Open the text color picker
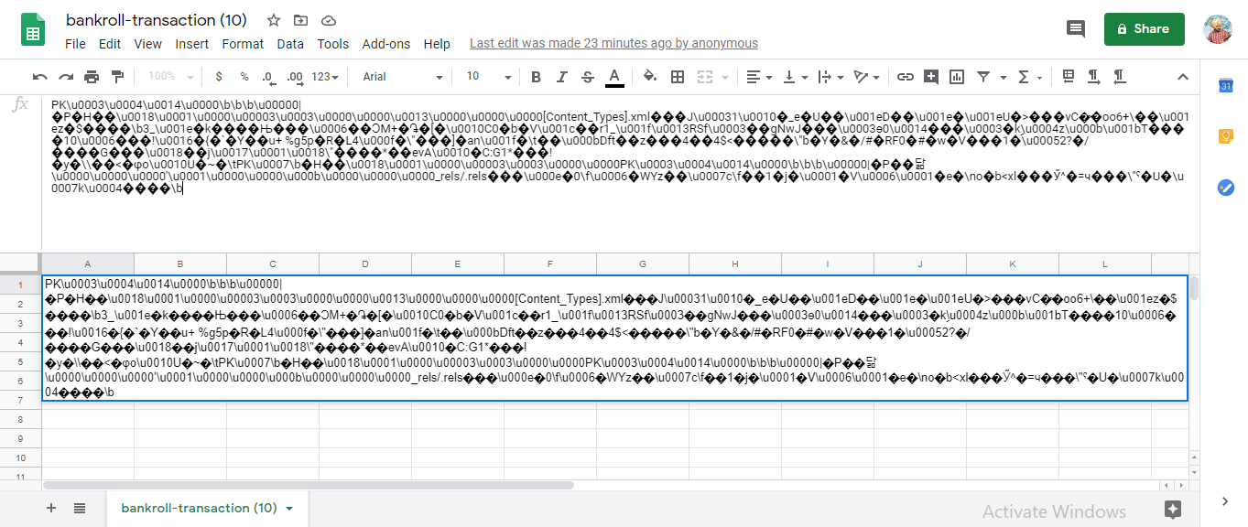This screenshot has width=1248, height=527. click(x=614, y=76)
